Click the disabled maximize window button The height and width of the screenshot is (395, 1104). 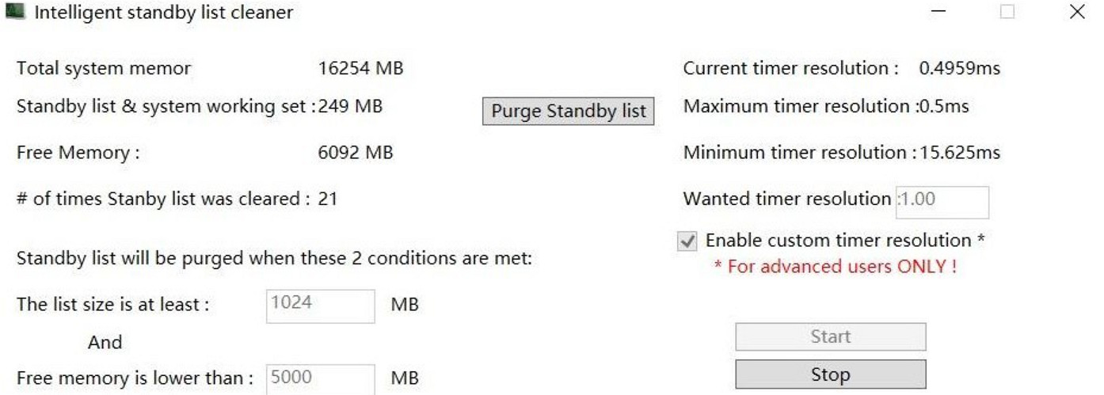[1007, 13]
